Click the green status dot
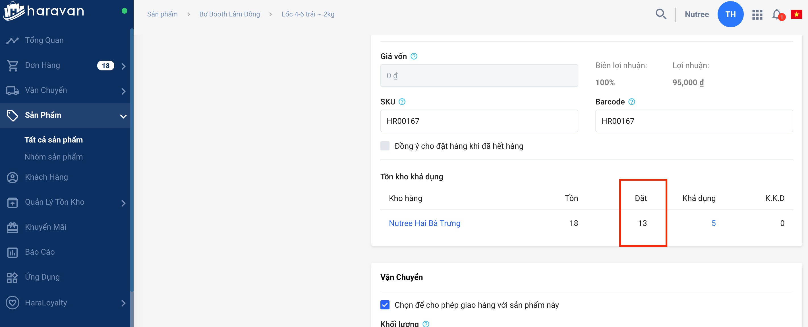Viewport: 808px width, 327px height. tap(125, 11)
